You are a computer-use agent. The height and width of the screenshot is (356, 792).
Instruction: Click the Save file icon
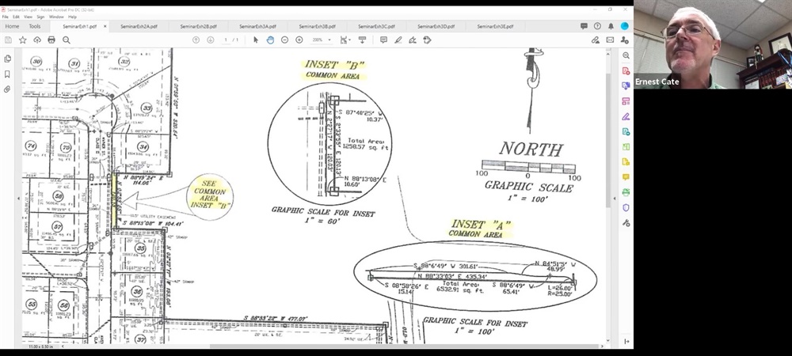pyautogui.click(x=8, y=40)
